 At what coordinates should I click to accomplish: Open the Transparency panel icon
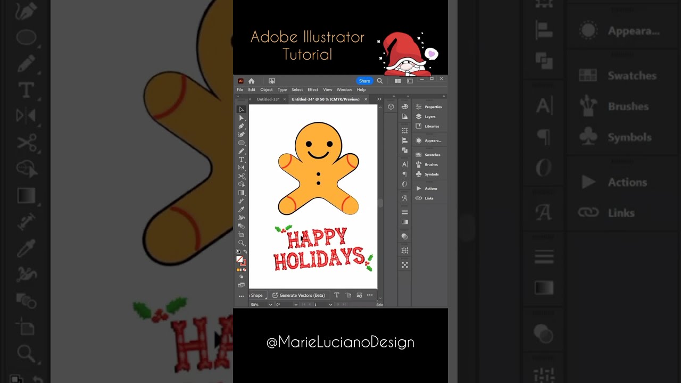(x=405, y=236)
